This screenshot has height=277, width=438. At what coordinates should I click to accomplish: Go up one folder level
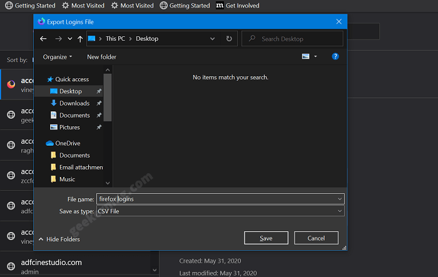click(x=80, y=39)
